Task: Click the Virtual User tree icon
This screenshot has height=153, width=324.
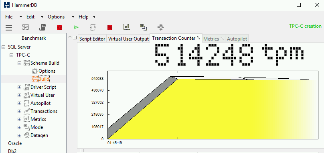Action: point(27,95)
